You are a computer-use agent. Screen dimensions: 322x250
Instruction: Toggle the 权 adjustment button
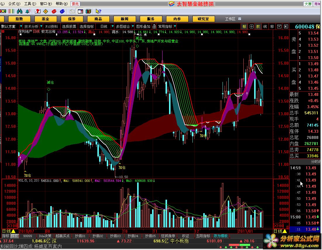tap(258, 27)
